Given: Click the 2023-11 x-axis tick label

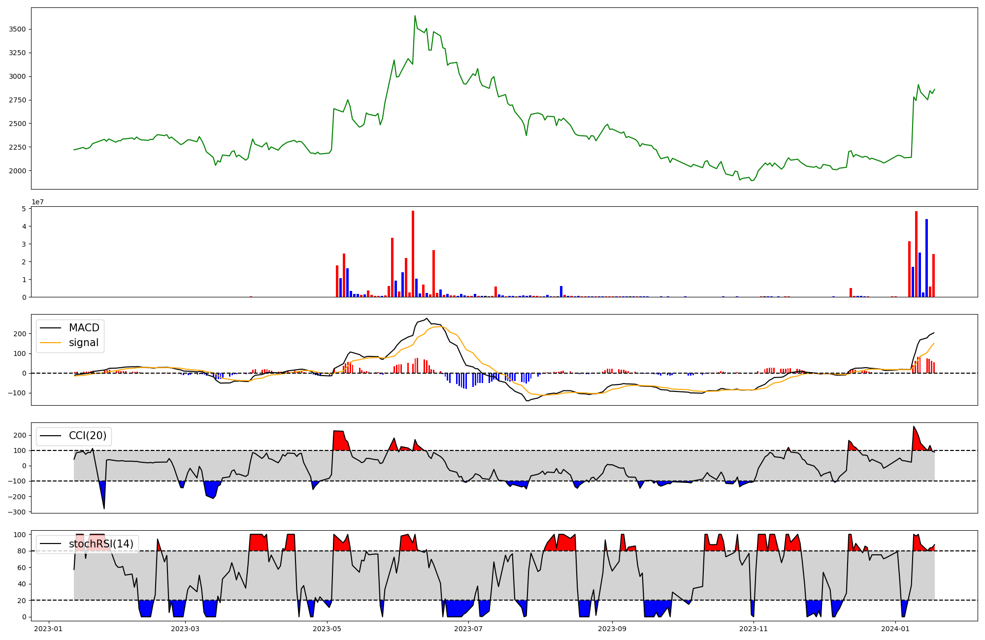Looking at the screenshot, I should point(754,629).
